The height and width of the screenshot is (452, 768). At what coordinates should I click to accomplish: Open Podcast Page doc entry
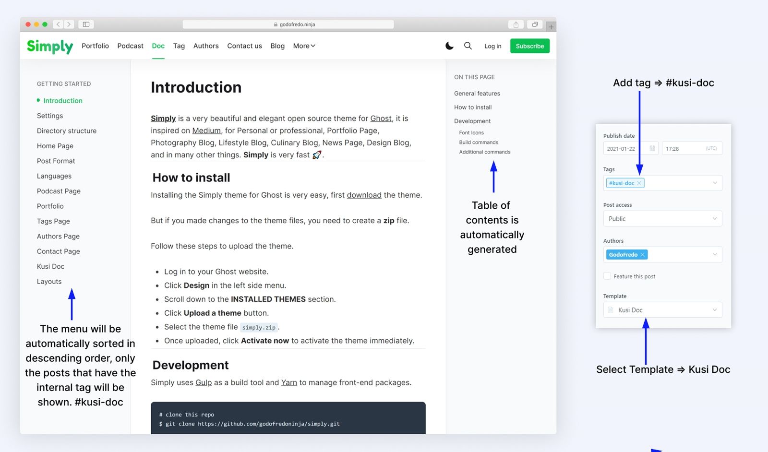(x=59, y=191)
